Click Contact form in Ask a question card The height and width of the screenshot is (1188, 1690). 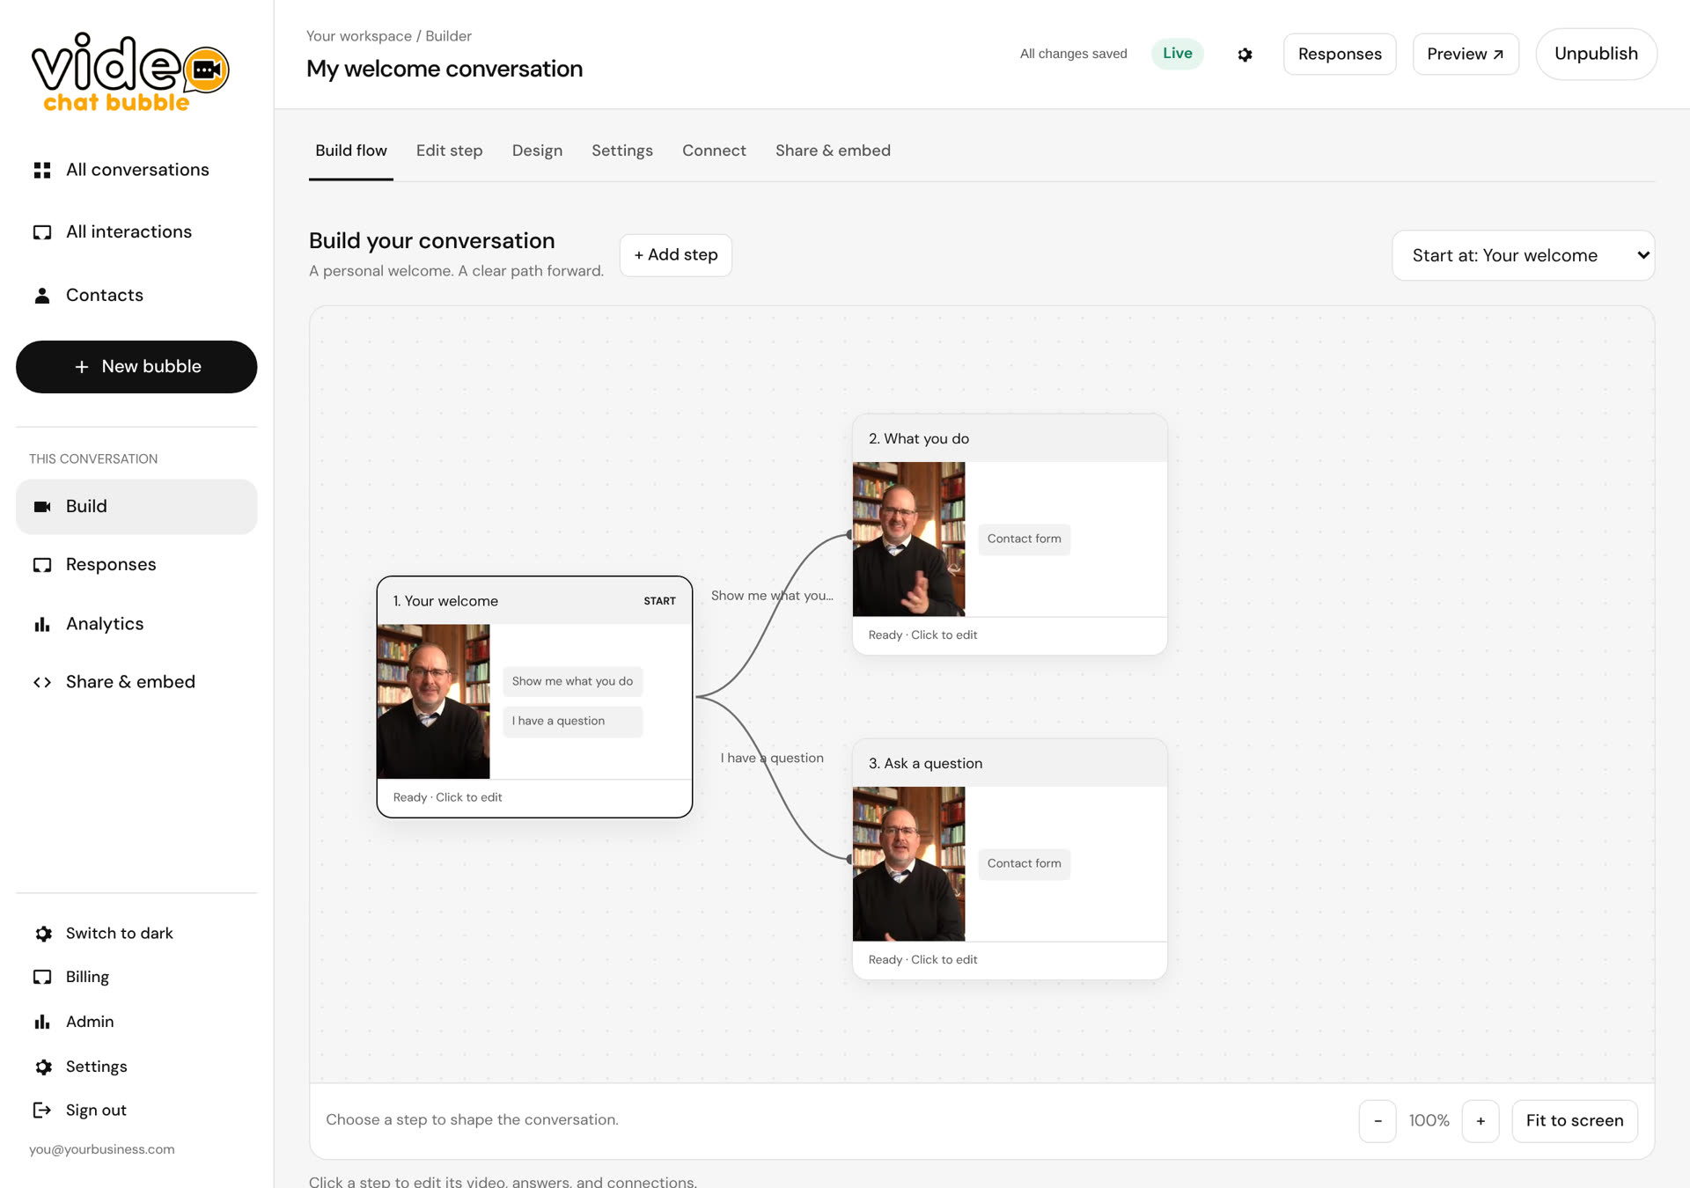pyautogui.click(x=1024, y=864)
